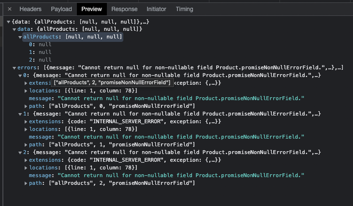Screen dimensions: 353x206
Task: Expand locations under error 1
Action: click(x=26, y=129)
